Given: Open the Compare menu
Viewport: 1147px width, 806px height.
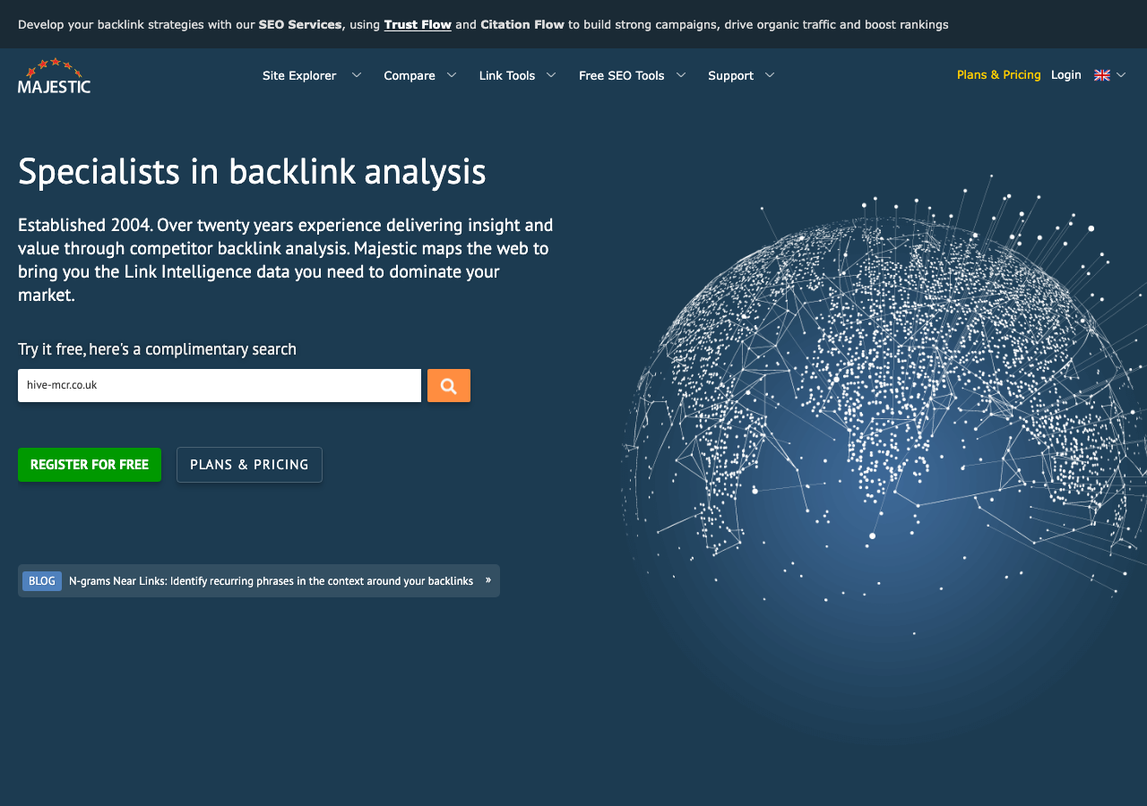Looking at the screenshot, I should pos(410,75).
